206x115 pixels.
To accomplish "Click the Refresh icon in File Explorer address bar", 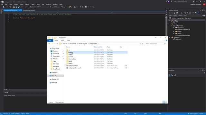I will click(142, 44).
